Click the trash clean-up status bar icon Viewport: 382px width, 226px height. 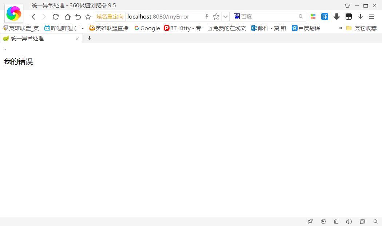click(x=336, y=222)
